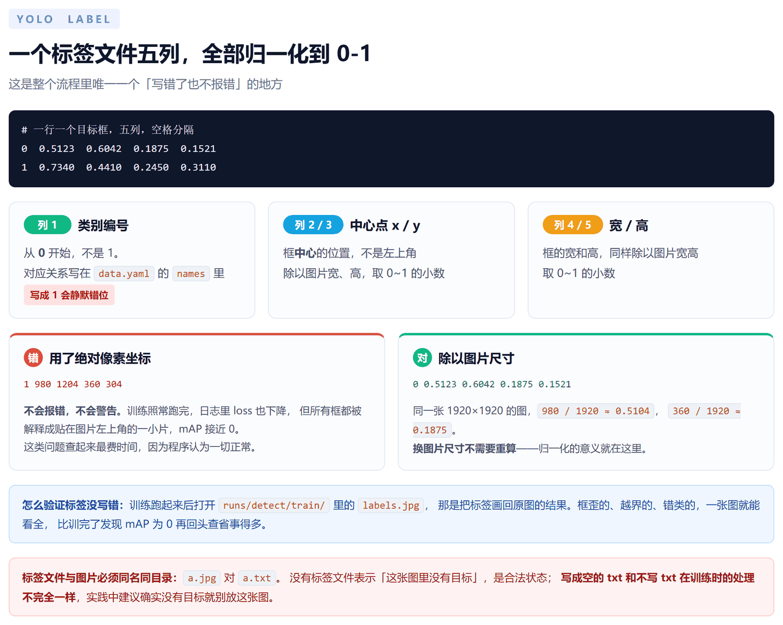The image size is (783, 625).
Task: Click the line 除以图片宽、高，取 0~1 的小数
Action: (364, 273)
